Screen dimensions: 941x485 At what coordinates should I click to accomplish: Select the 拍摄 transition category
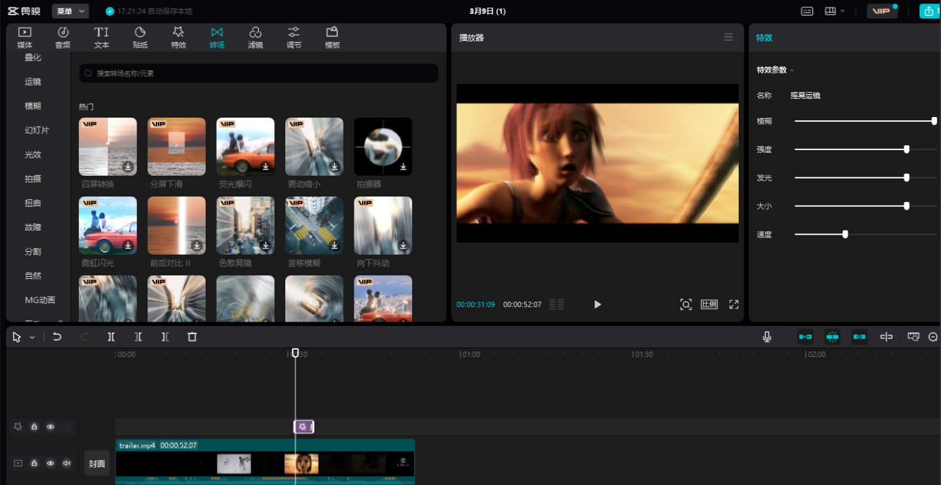coord(33,179)
